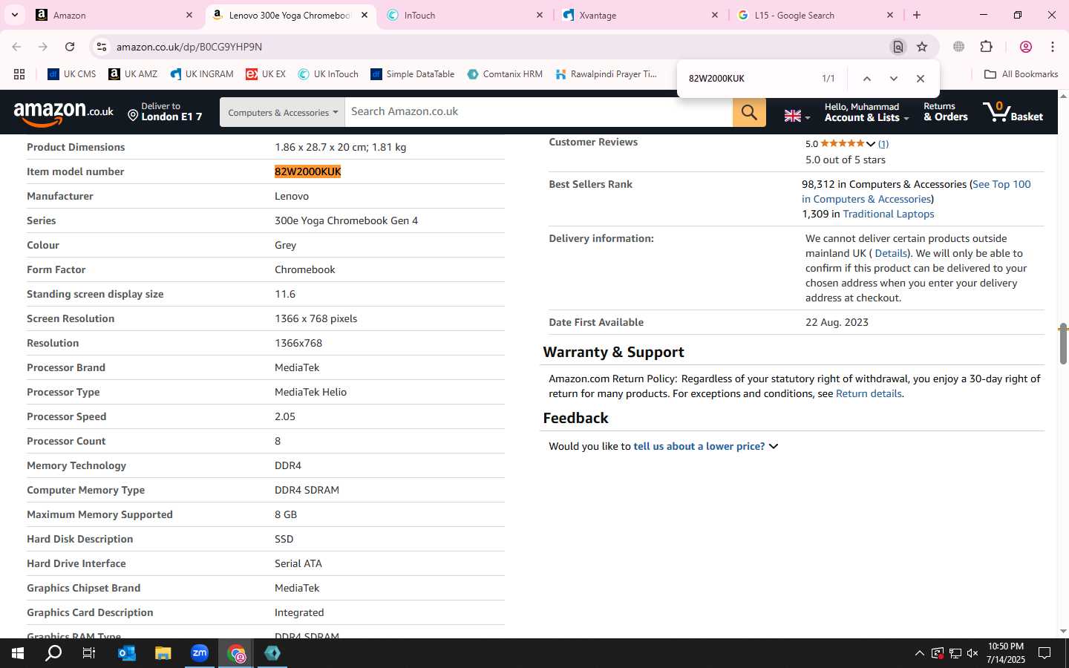Image resolution: width=1069 pixels, height=668 pixels.
Task: Open See Top 100 in Computers & Accessories
Action: [916, 191]
